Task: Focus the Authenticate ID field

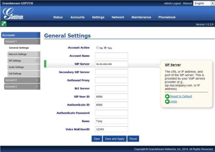Action: click(x=111, y=105)
